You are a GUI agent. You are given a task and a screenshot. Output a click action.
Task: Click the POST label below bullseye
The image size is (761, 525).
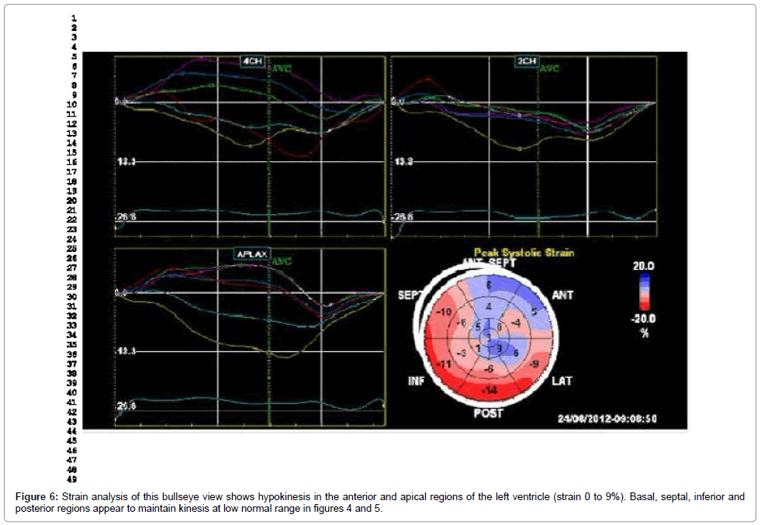pos(489,413)
